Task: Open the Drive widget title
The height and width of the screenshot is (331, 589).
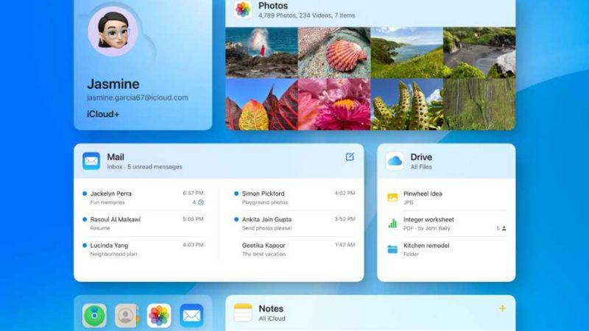Action: tap(421, 157)
